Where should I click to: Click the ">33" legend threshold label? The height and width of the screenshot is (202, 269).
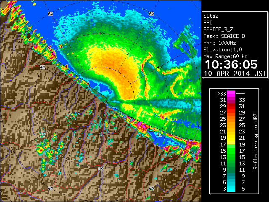click(x=222, y=94)
